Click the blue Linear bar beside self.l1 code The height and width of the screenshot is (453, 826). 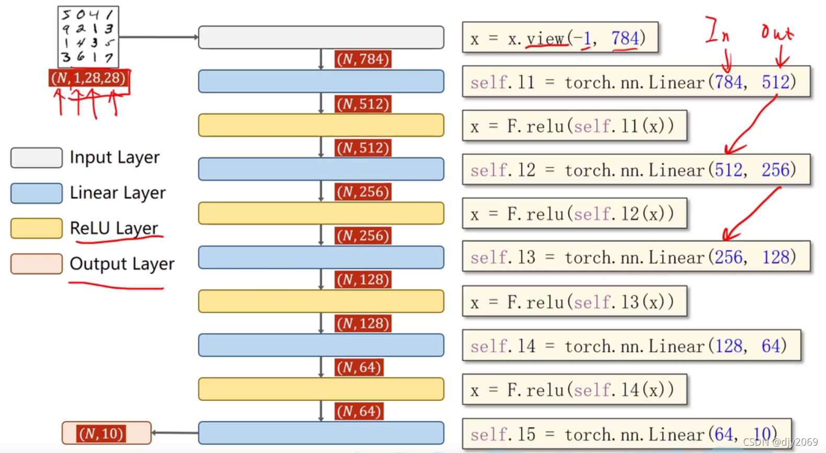tap(321, 82)
